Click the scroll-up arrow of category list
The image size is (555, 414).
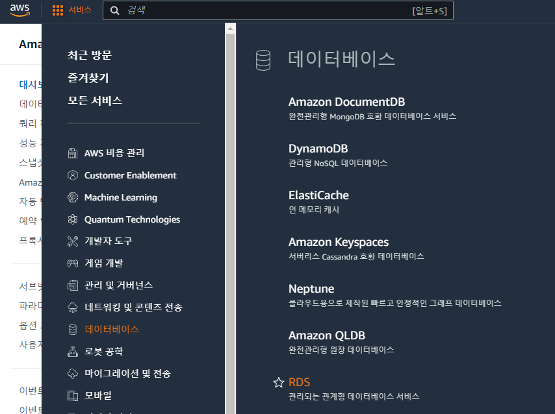pos(231,29)
